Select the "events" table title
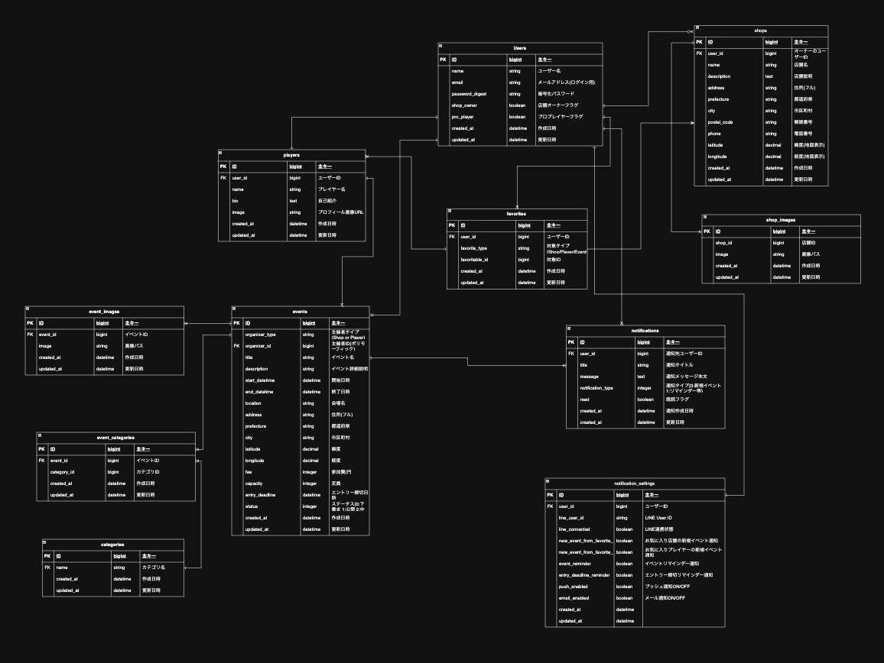 (x=300, y=312)
